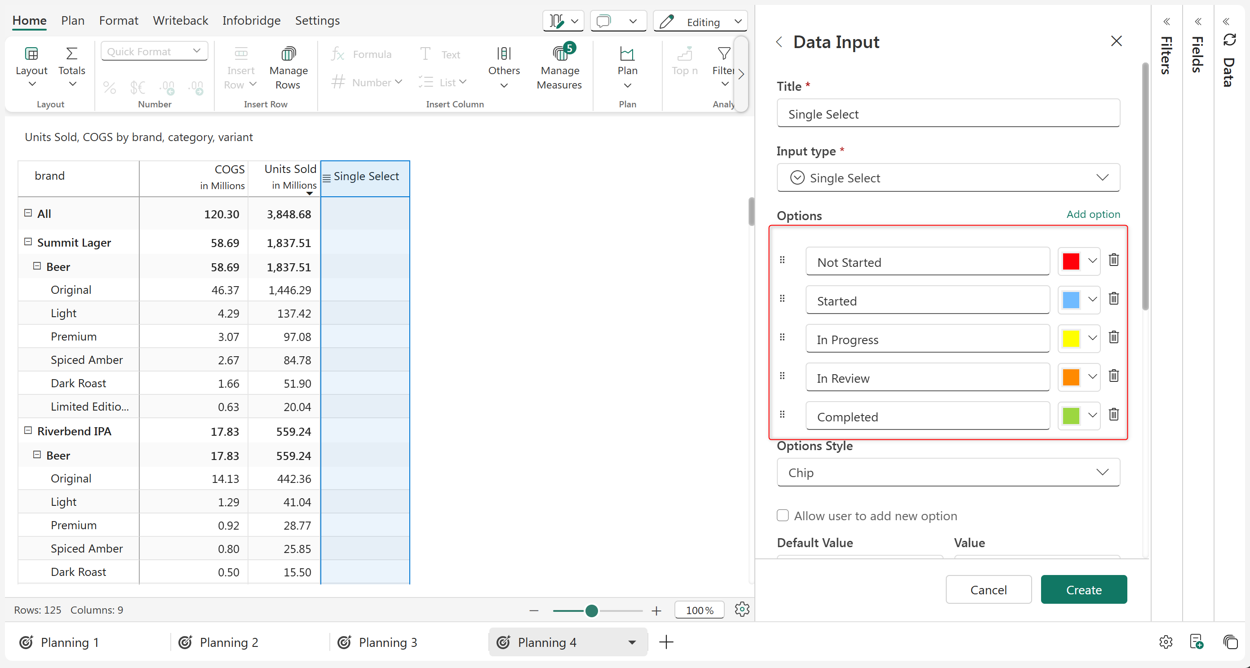Enable Allow user to add new option
The width and height of the screenshot is (1250, 668).
tap(782, 516)
